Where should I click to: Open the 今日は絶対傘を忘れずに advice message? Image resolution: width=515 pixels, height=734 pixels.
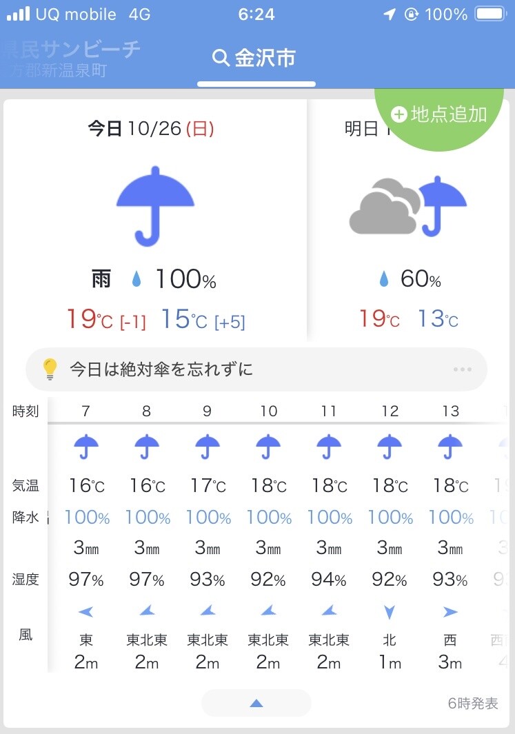[161, 369]
